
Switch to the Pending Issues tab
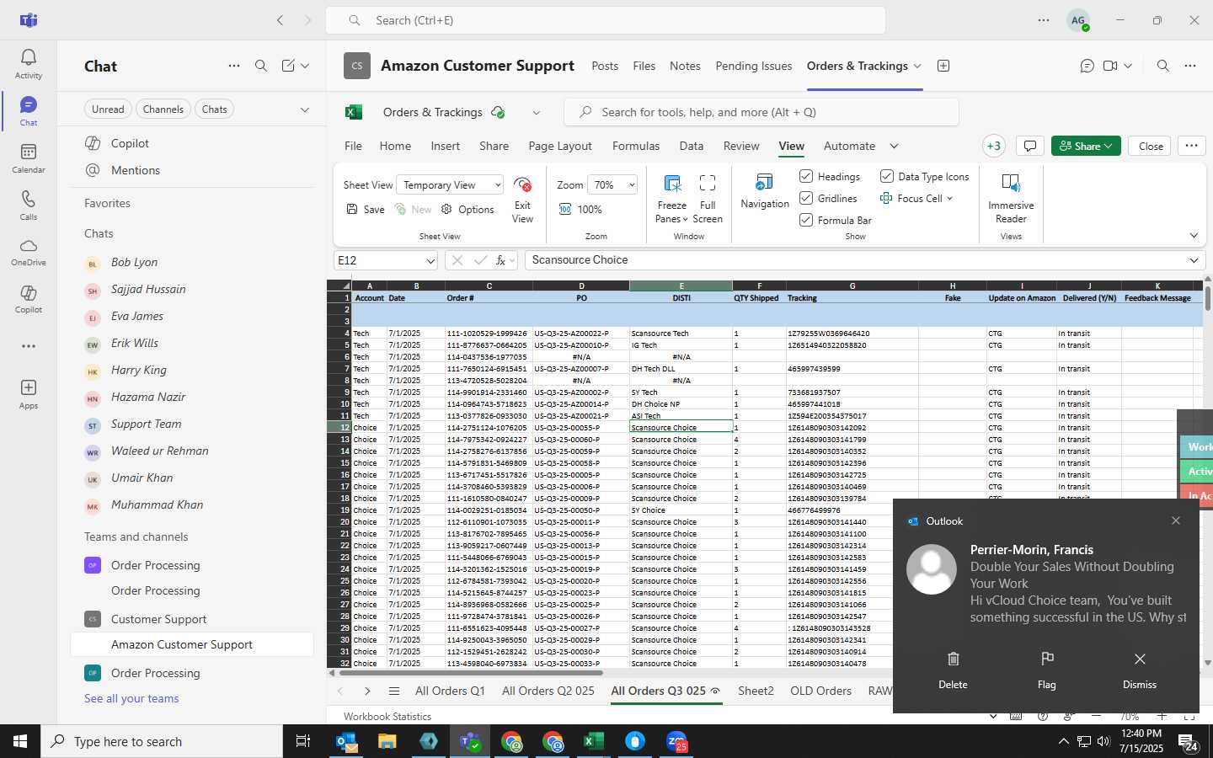pos(753,66)
